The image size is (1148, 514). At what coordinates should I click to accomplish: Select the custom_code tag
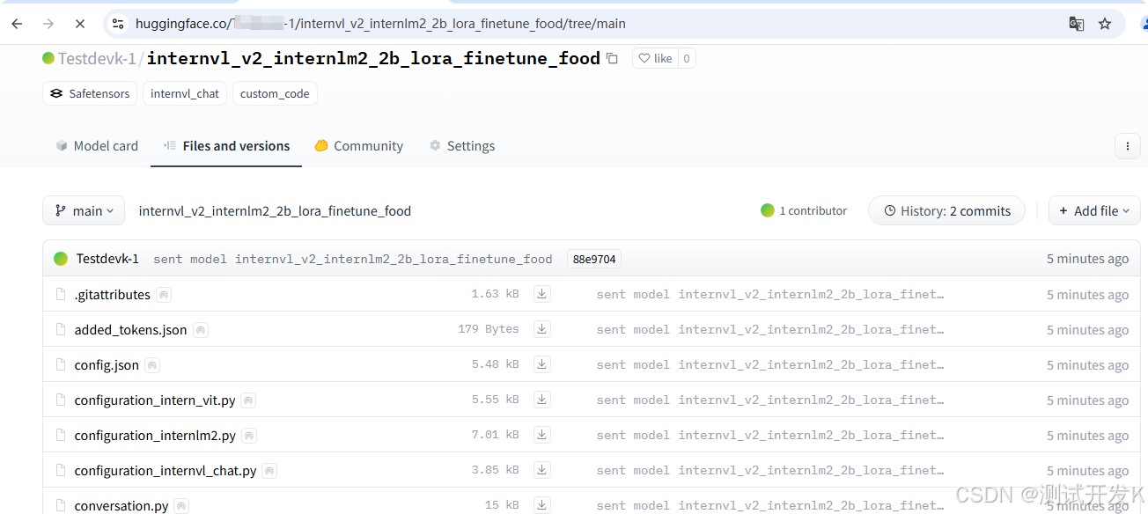[275, 93]
